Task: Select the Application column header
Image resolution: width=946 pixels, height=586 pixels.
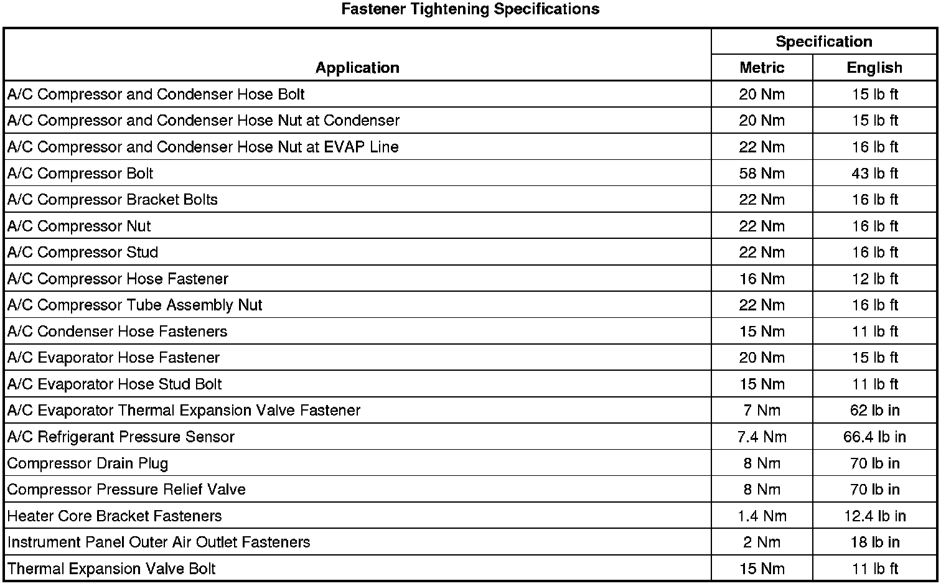Action: point(357,68)
